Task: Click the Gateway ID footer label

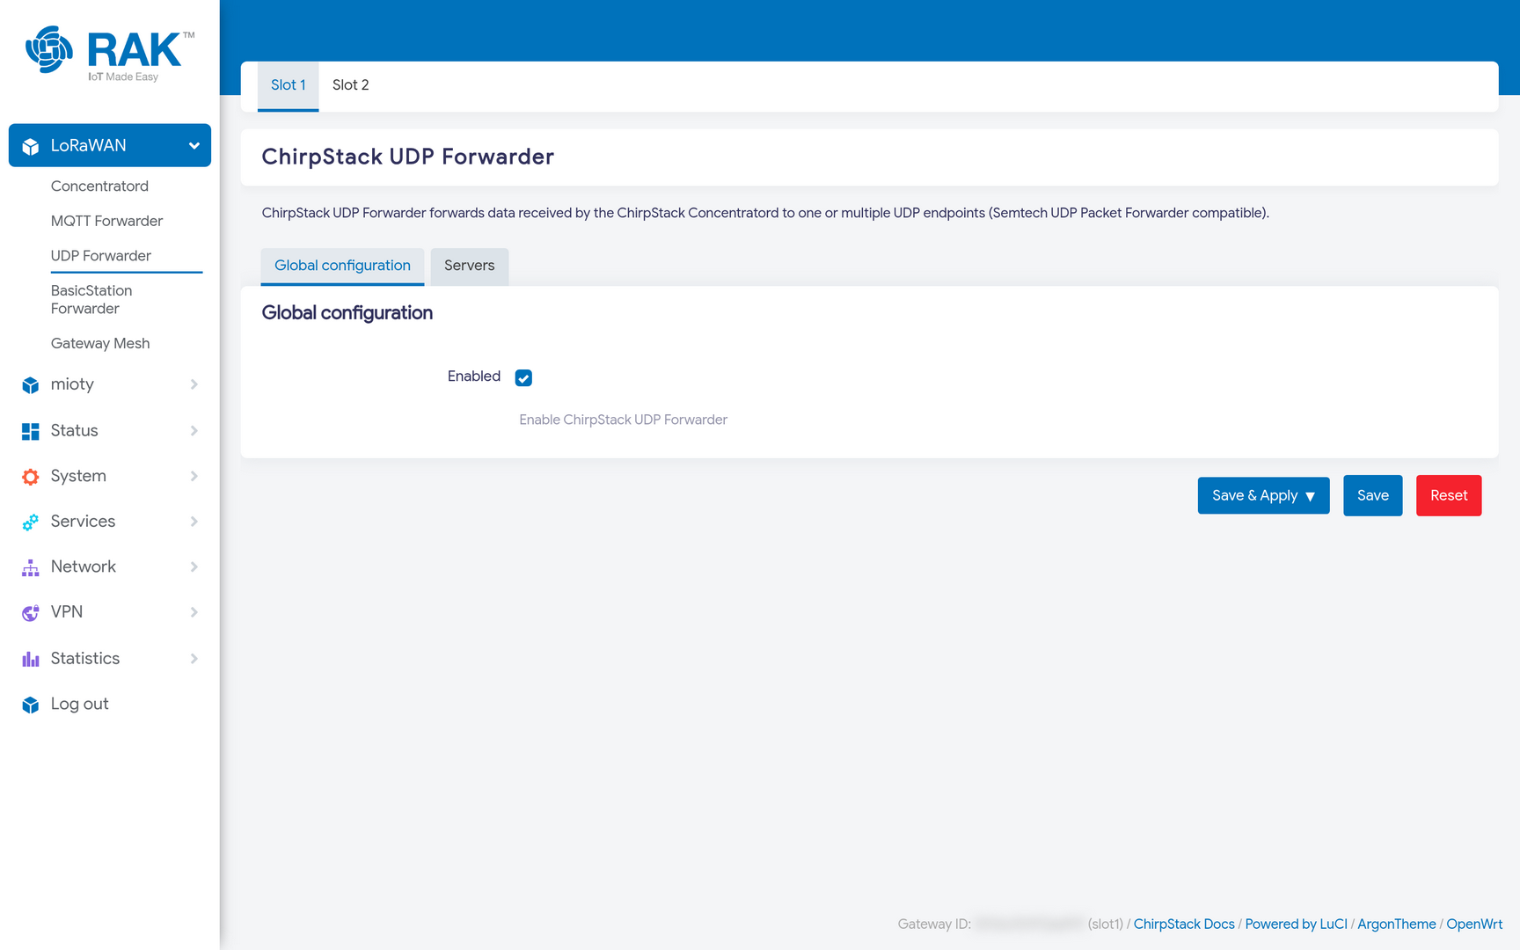Action: [x=933, y=924]
